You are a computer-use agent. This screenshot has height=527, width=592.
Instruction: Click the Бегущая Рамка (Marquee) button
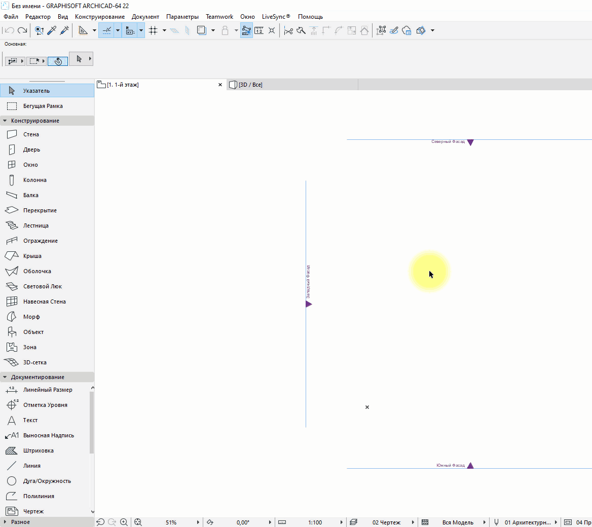(43, 106)
